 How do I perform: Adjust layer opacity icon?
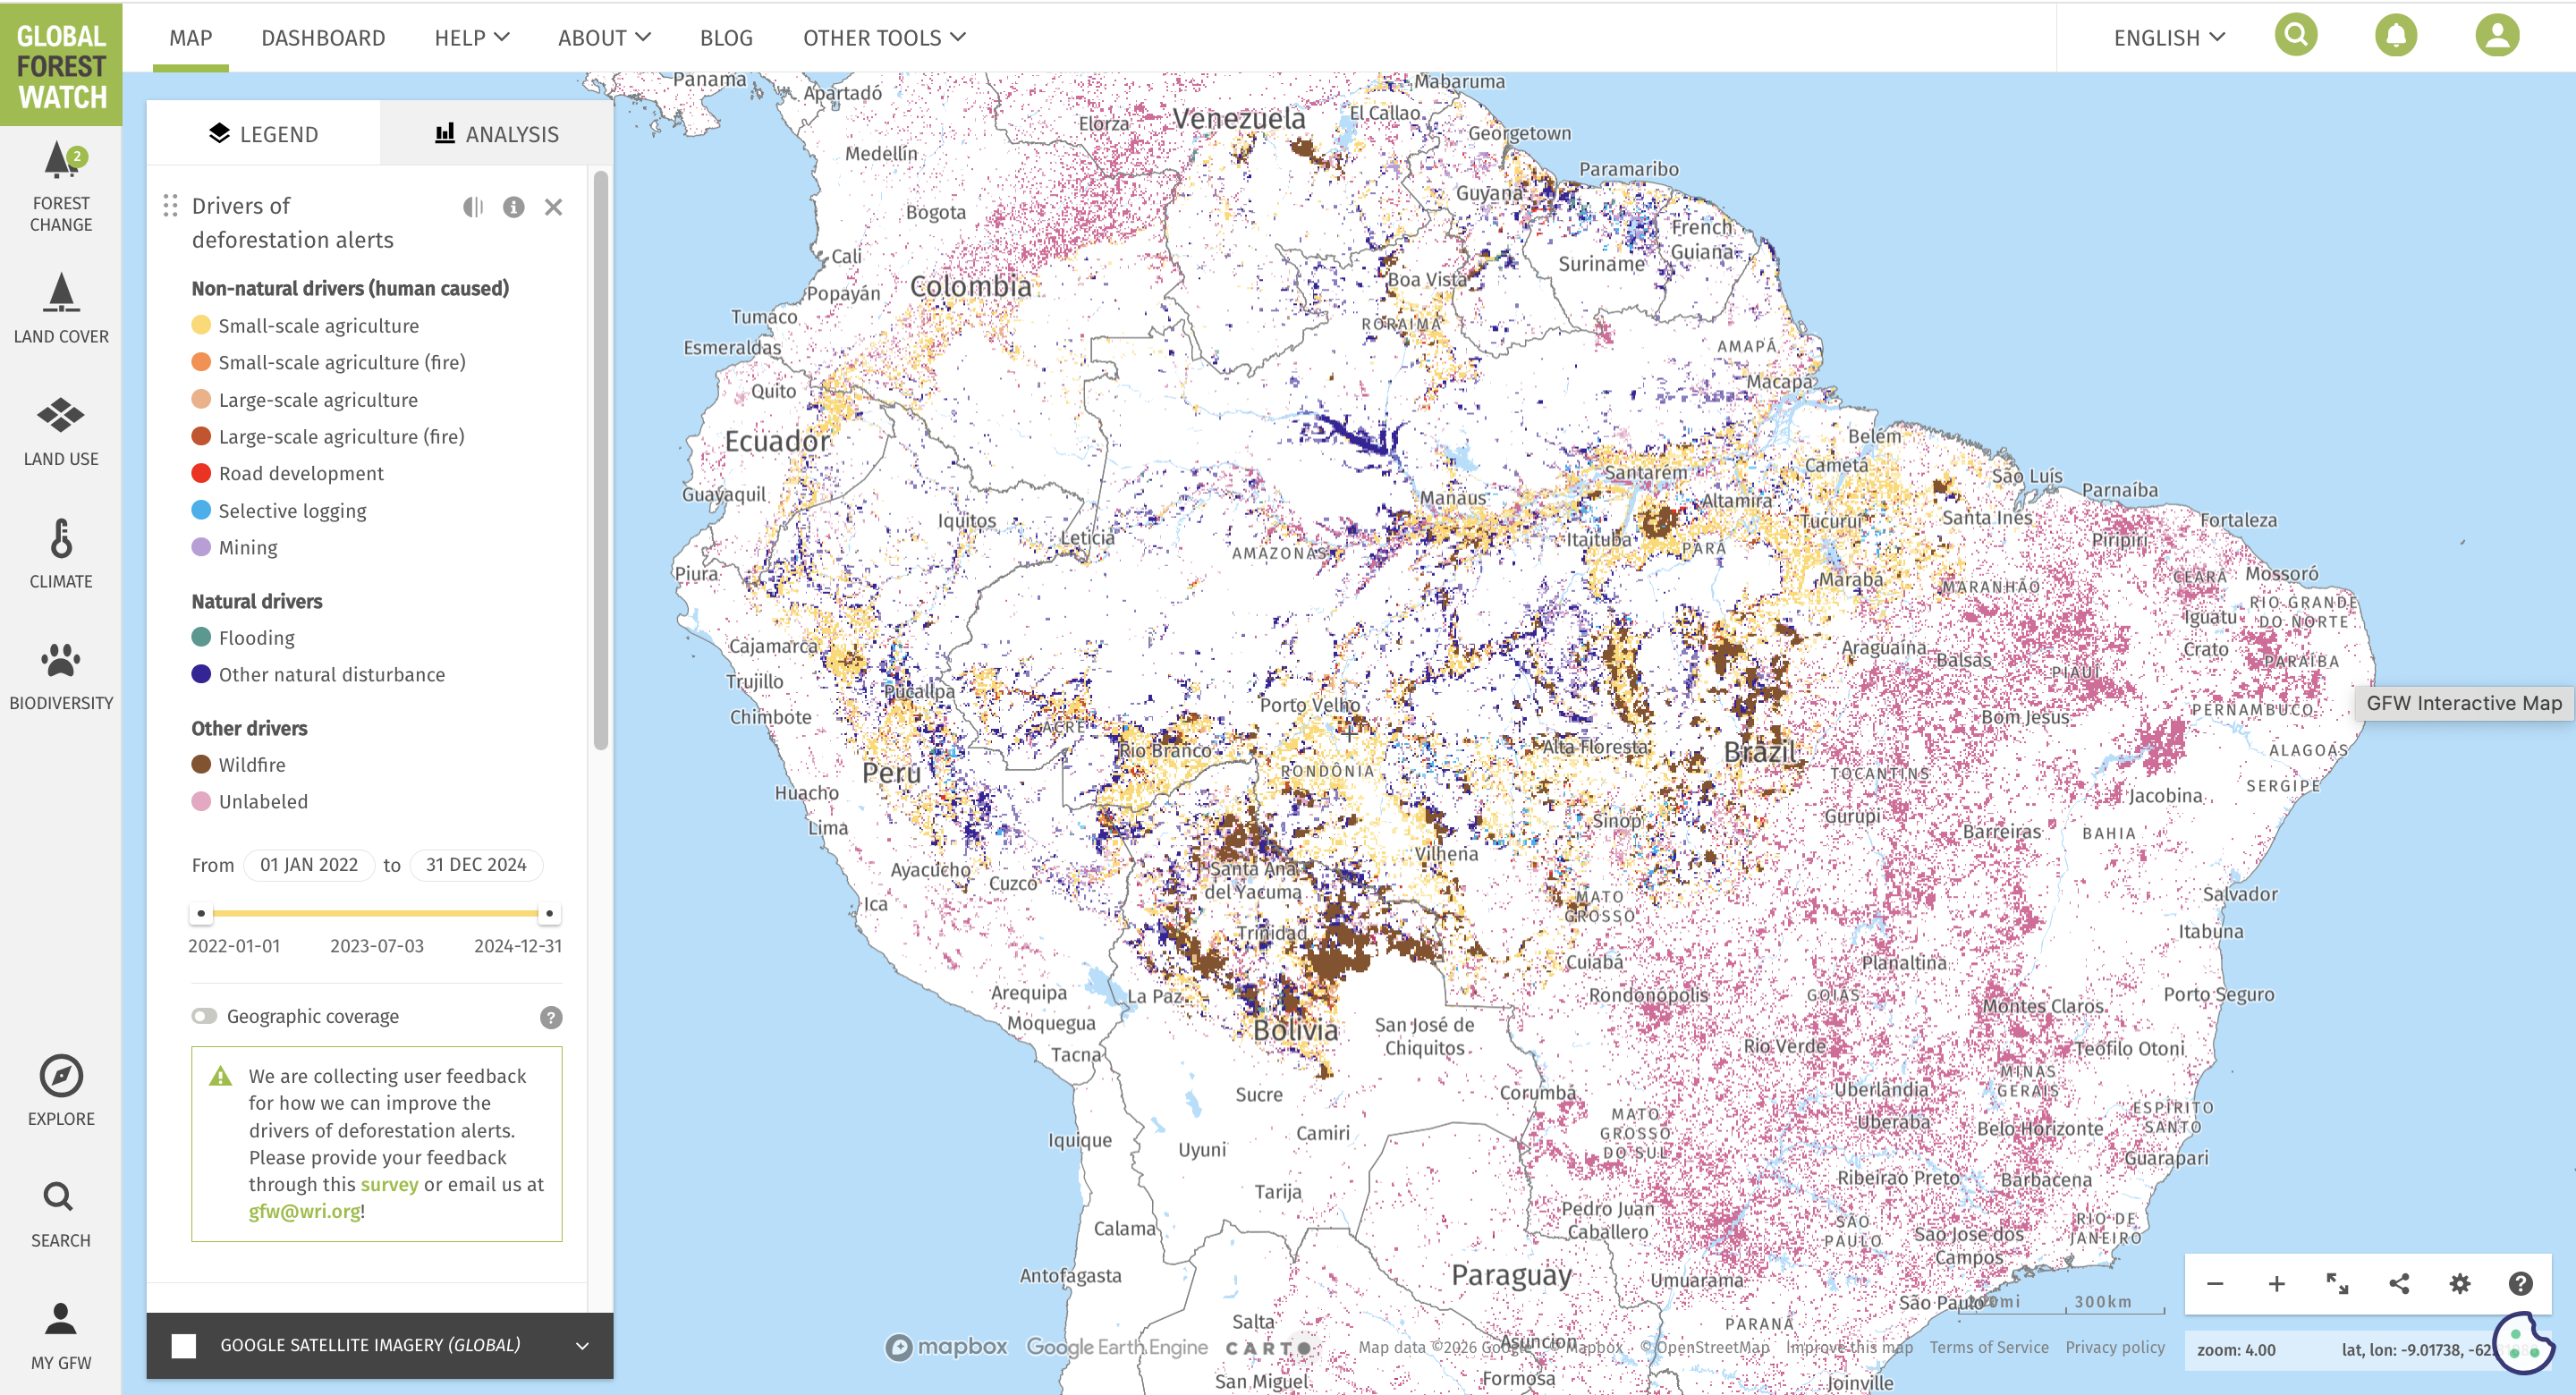473,207
